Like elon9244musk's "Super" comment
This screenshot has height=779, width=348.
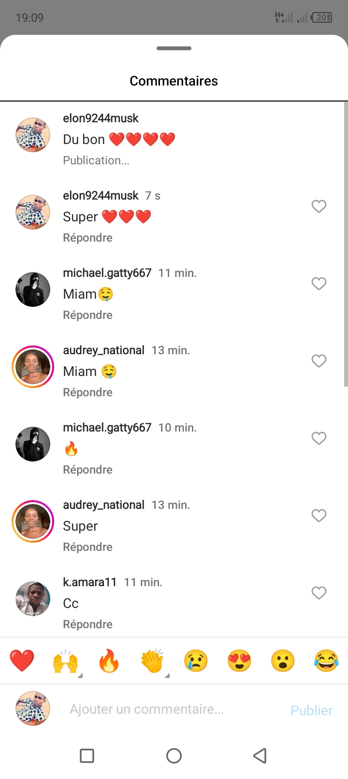click(319, 206)
